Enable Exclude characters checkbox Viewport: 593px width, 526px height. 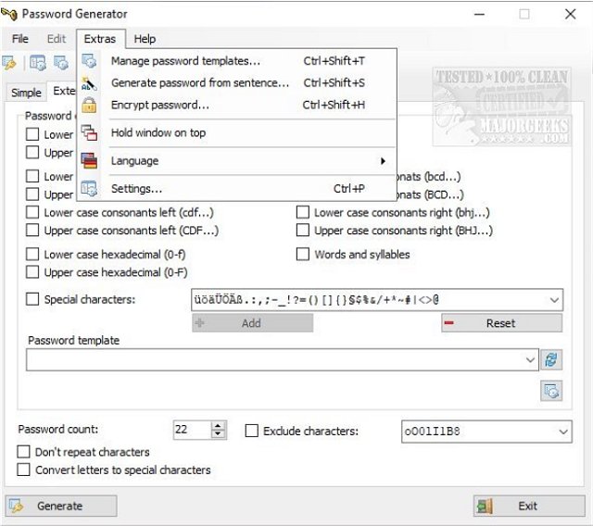coord(252,431)
